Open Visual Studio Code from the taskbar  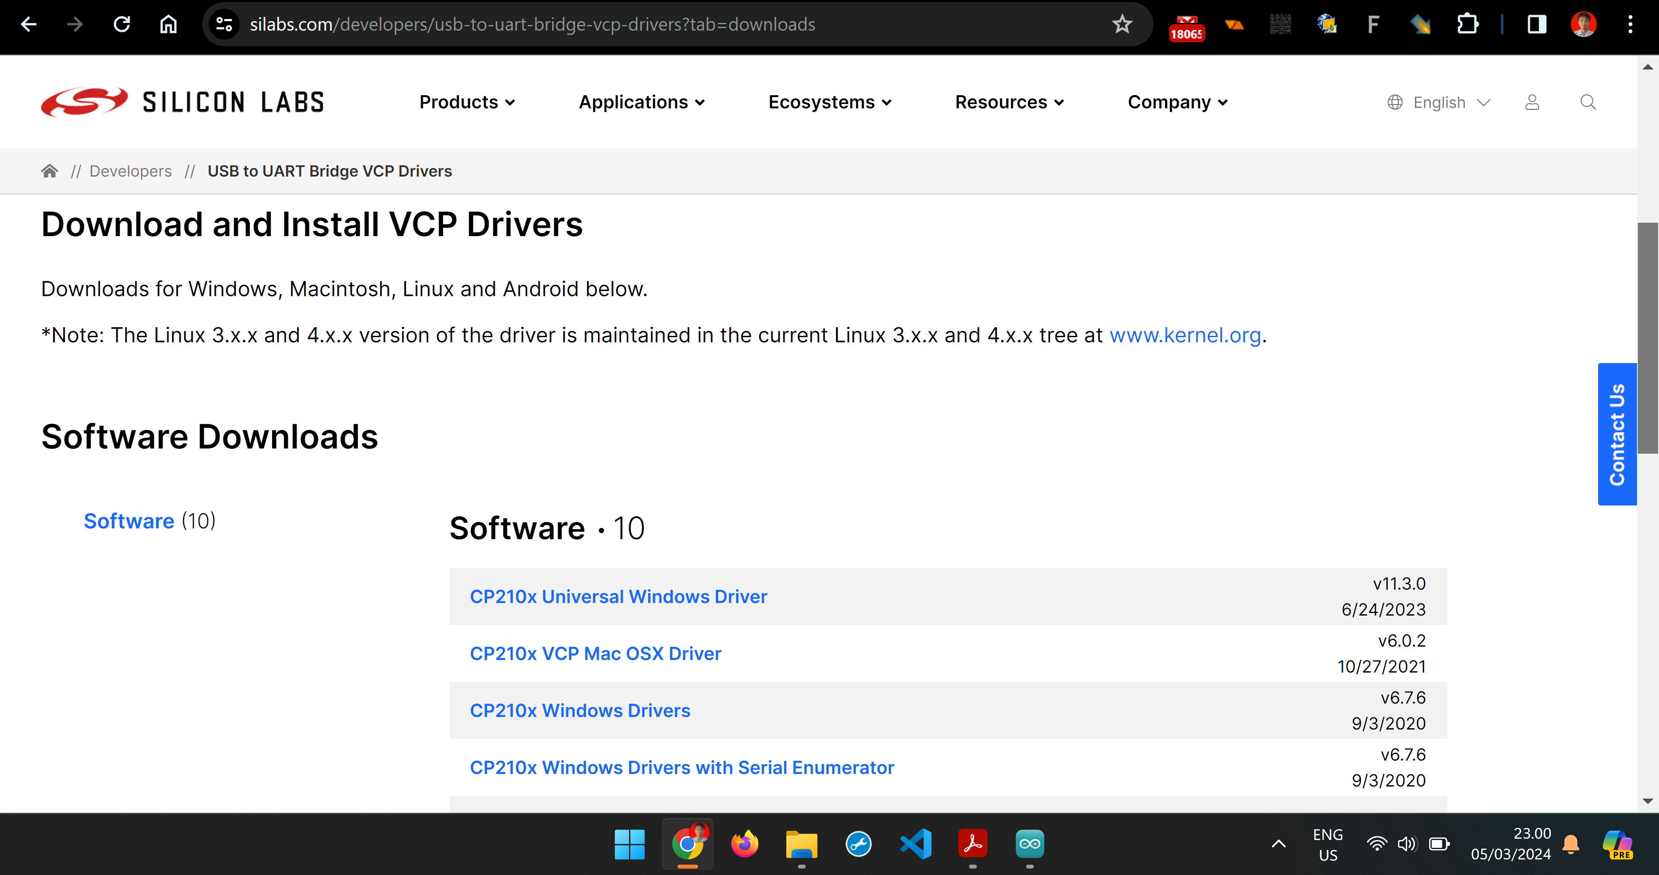(x=916, y=843)
